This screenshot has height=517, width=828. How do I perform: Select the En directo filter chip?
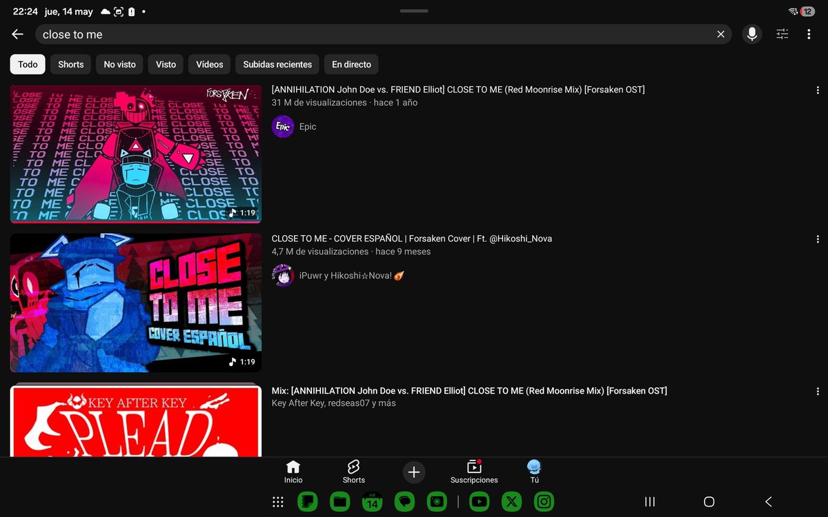(x=351, y=64)
